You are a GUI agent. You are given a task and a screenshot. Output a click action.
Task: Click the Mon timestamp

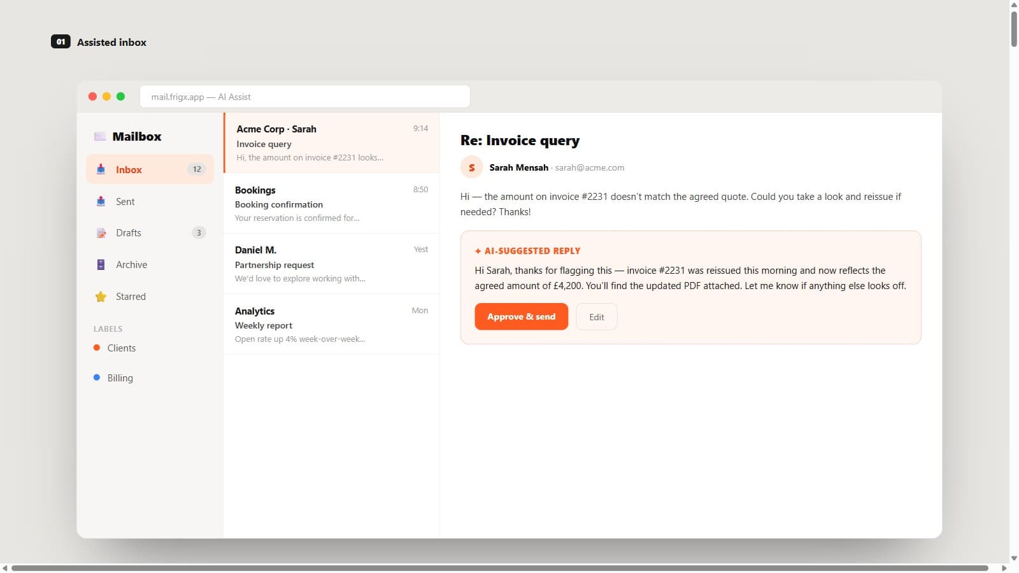[420, 311]
